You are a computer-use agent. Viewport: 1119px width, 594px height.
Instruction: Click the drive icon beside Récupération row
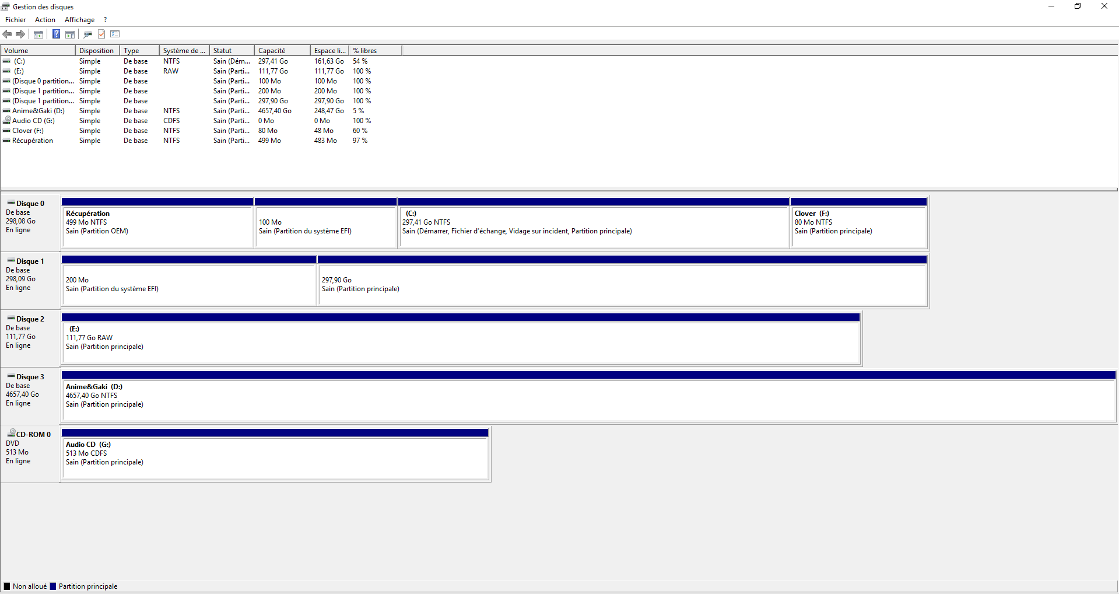pos(6,141)
